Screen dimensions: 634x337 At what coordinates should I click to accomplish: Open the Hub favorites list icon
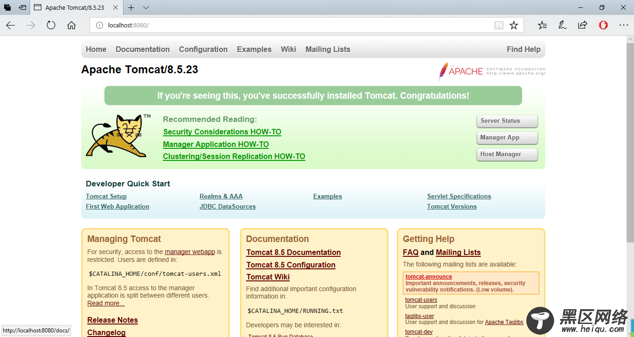(x=542, y=25)
